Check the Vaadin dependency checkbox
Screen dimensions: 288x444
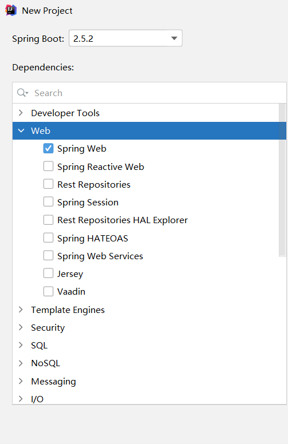pyautogui.click(x=48, y=291)
